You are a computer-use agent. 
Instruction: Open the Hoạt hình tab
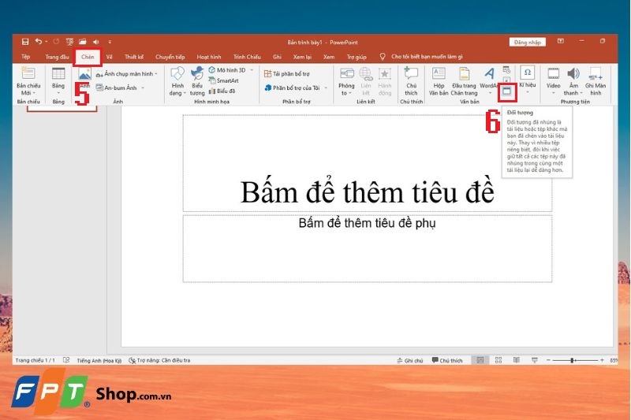(208, 57)
